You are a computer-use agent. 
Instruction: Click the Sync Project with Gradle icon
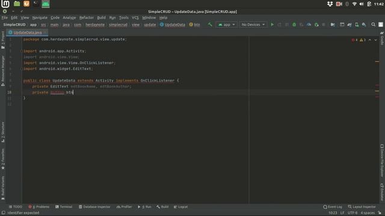click(x=350, y=25)
